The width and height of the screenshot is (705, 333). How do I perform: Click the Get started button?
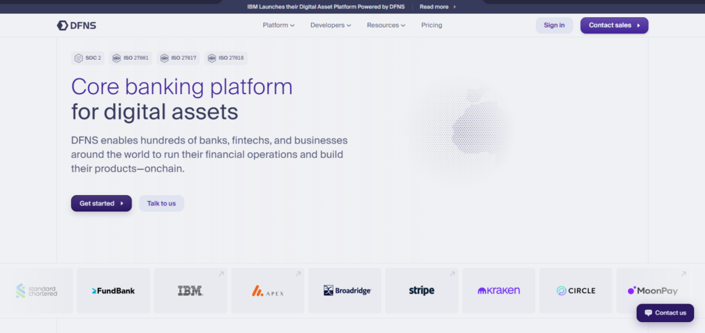[x=101, y=203]
